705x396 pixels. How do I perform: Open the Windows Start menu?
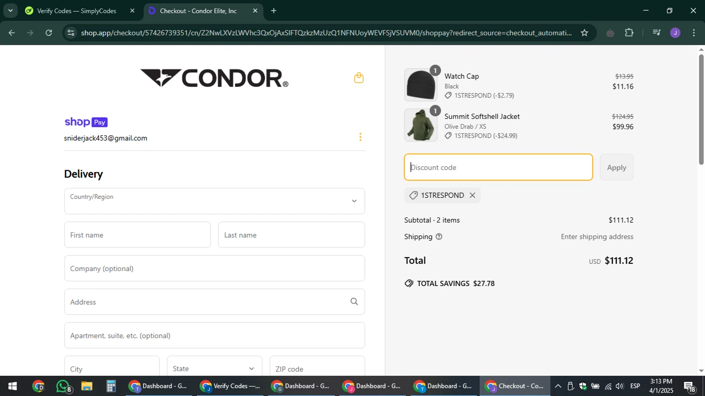(12, 386)
